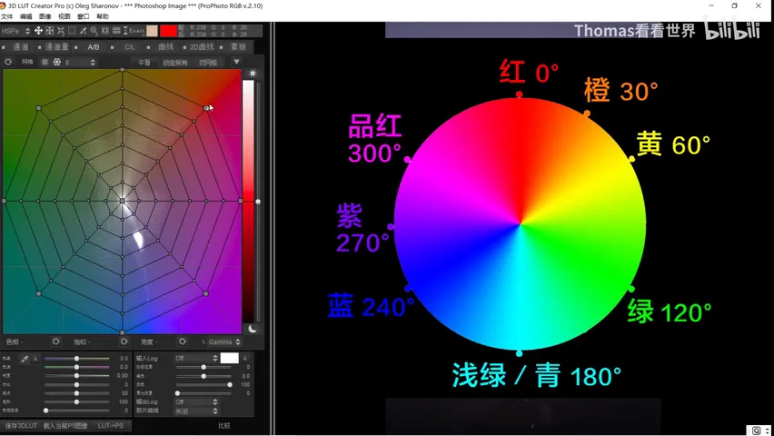Click the moon icon below luminance bar
Screen dimensions: 774x436
(x=253, y=329)
